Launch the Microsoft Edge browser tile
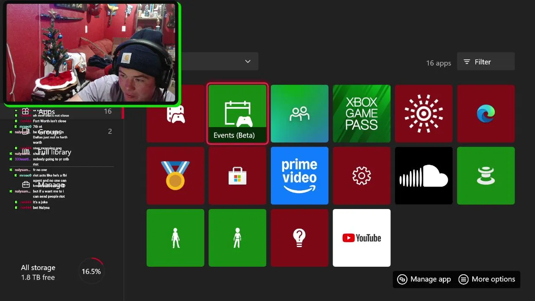 click(x=486, y=114)
